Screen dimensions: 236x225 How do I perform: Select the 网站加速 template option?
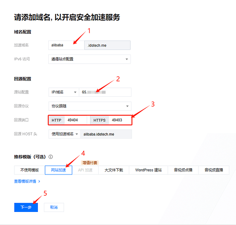tap(59, 170)
